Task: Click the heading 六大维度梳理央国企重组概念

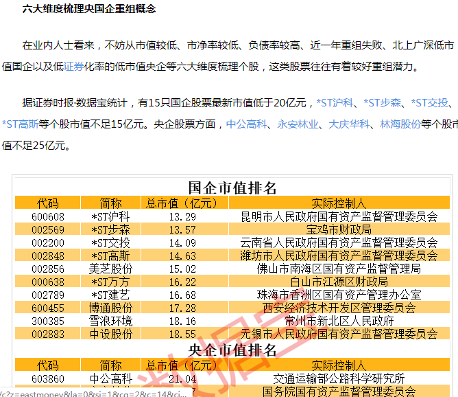Action: (x=89, y=9)
